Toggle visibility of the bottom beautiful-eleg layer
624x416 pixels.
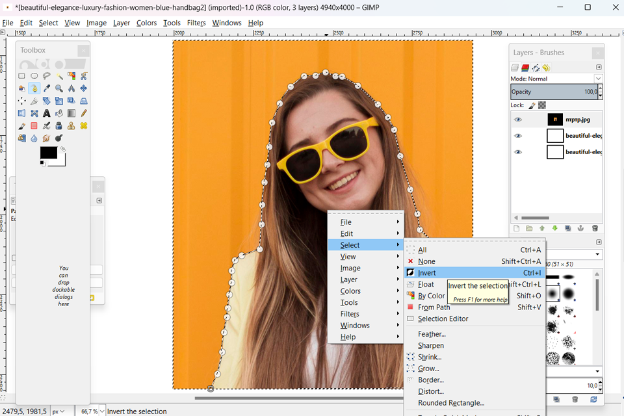[518, 152]
